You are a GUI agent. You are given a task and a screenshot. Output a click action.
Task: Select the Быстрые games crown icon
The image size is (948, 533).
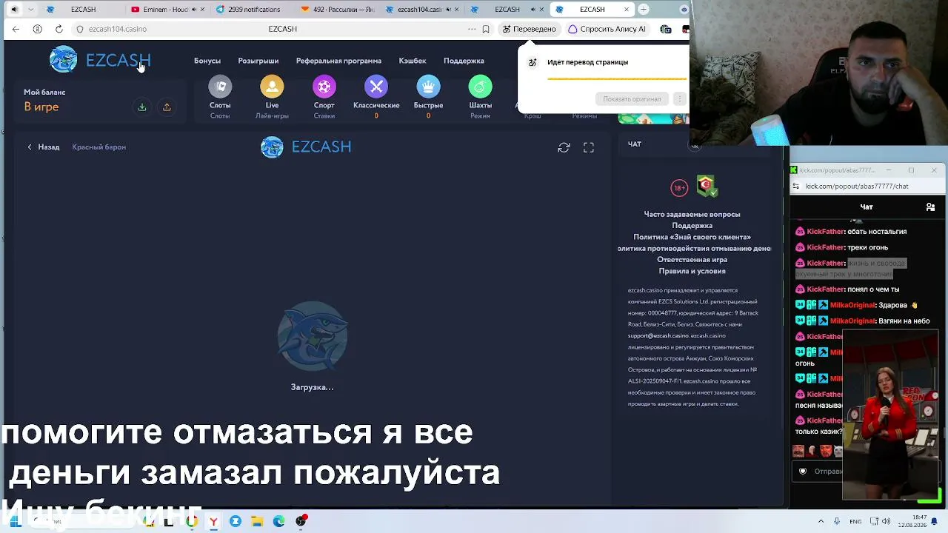[x=428, y=87]
